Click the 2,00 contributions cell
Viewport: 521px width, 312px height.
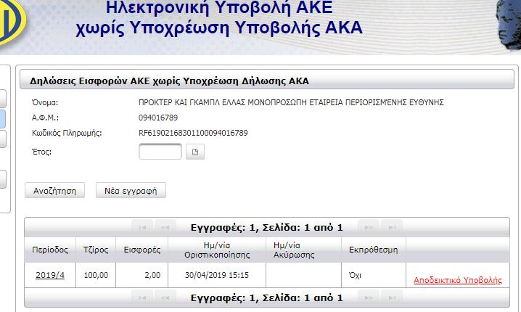coord(142,275)
